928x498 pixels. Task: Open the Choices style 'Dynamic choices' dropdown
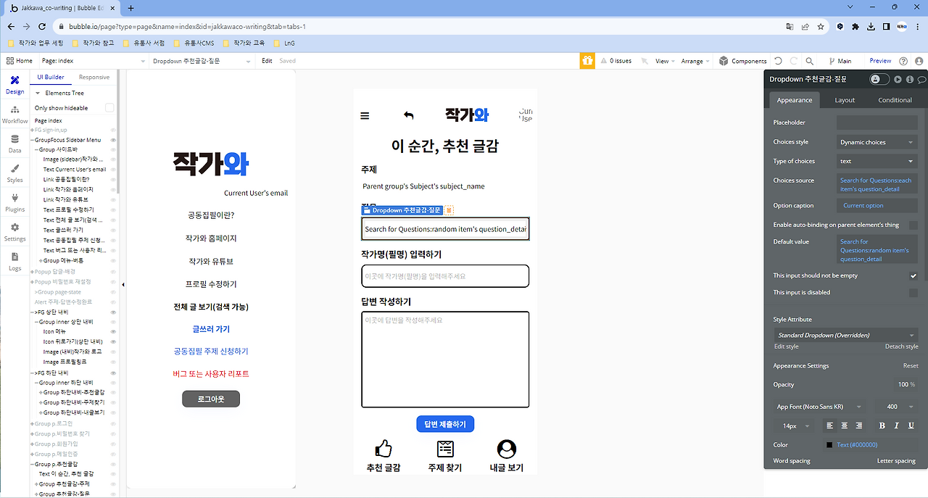click(x=877, y=141)
